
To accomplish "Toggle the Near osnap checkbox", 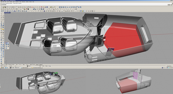I will pos(6,64).
